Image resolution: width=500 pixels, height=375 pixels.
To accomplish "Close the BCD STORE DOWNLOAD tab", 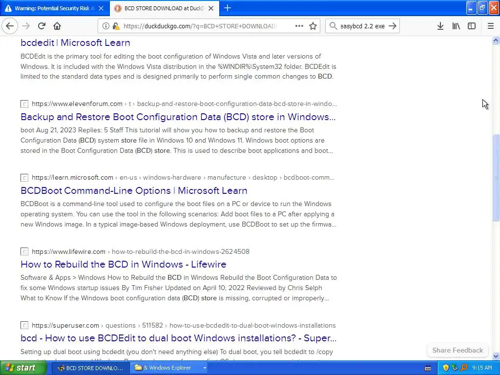I will click(x=211, y=8).
